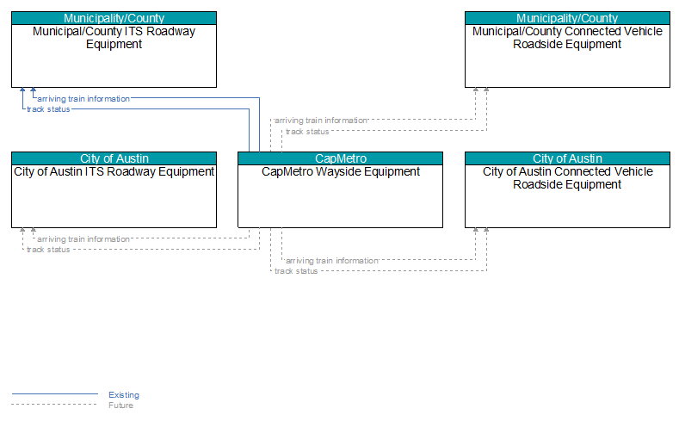Viewport: 679px width, 421px height.
Task: Click 'arriving train information' label to Austin Connected Vehicle
Action: 332,261
